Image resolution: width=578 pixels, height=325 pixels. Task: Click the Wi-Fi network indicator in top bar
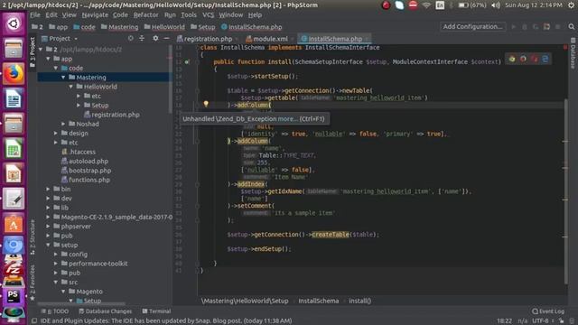[x=426, y=5]
